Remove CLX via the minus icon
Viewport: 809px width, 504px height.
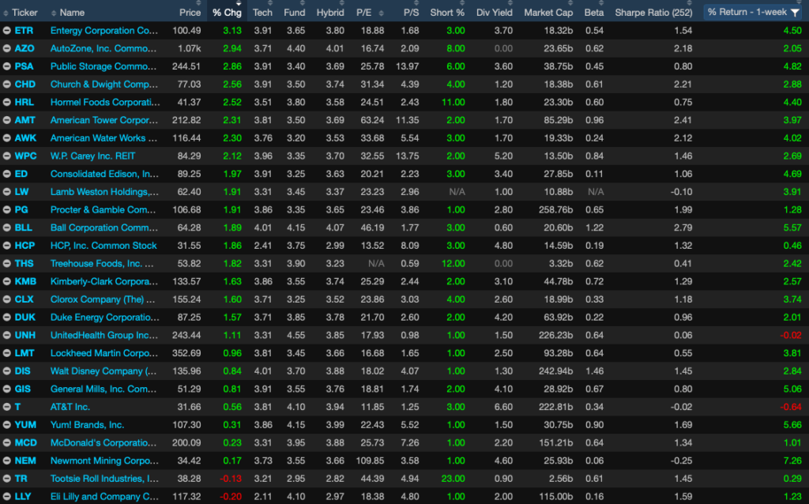(6, 299)
